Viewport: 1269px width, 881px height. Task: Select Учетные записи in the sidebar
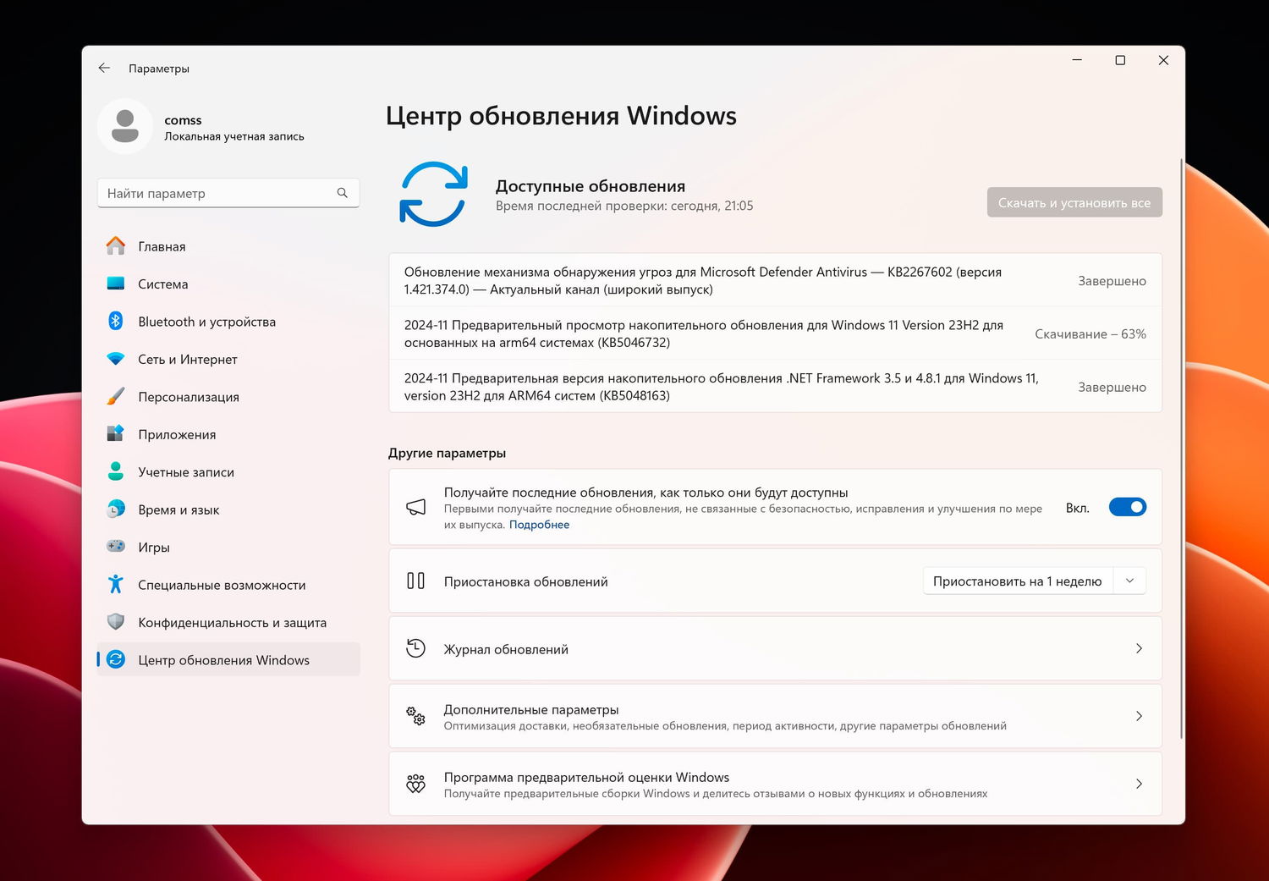click(x=228, y=472)
